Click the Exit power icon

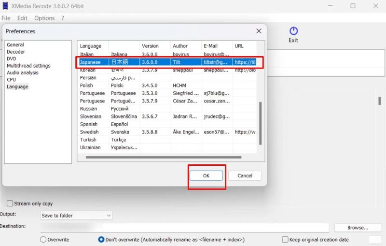pos(293,31)
